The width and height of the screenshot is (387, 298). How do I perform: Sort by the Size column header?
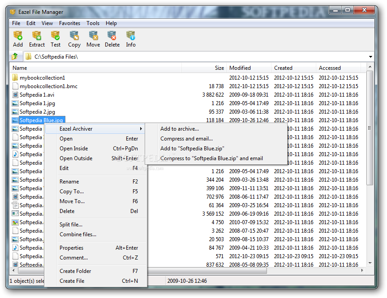[204, 68]
